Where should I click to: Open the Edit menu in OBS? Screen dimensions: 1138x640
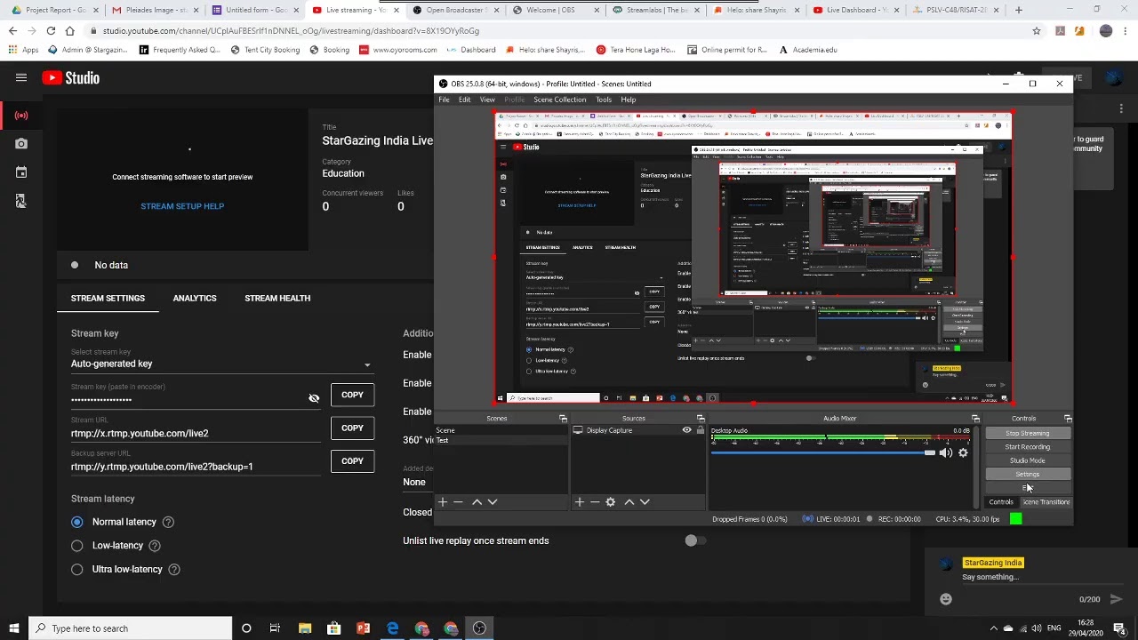pos(464,100)
